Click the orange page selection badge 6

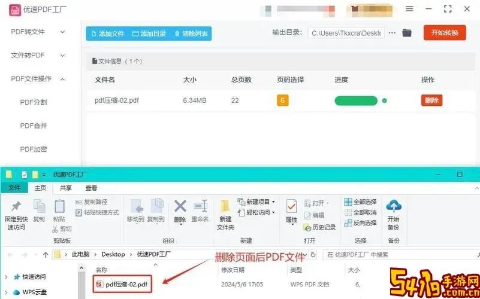click(283, 100)
